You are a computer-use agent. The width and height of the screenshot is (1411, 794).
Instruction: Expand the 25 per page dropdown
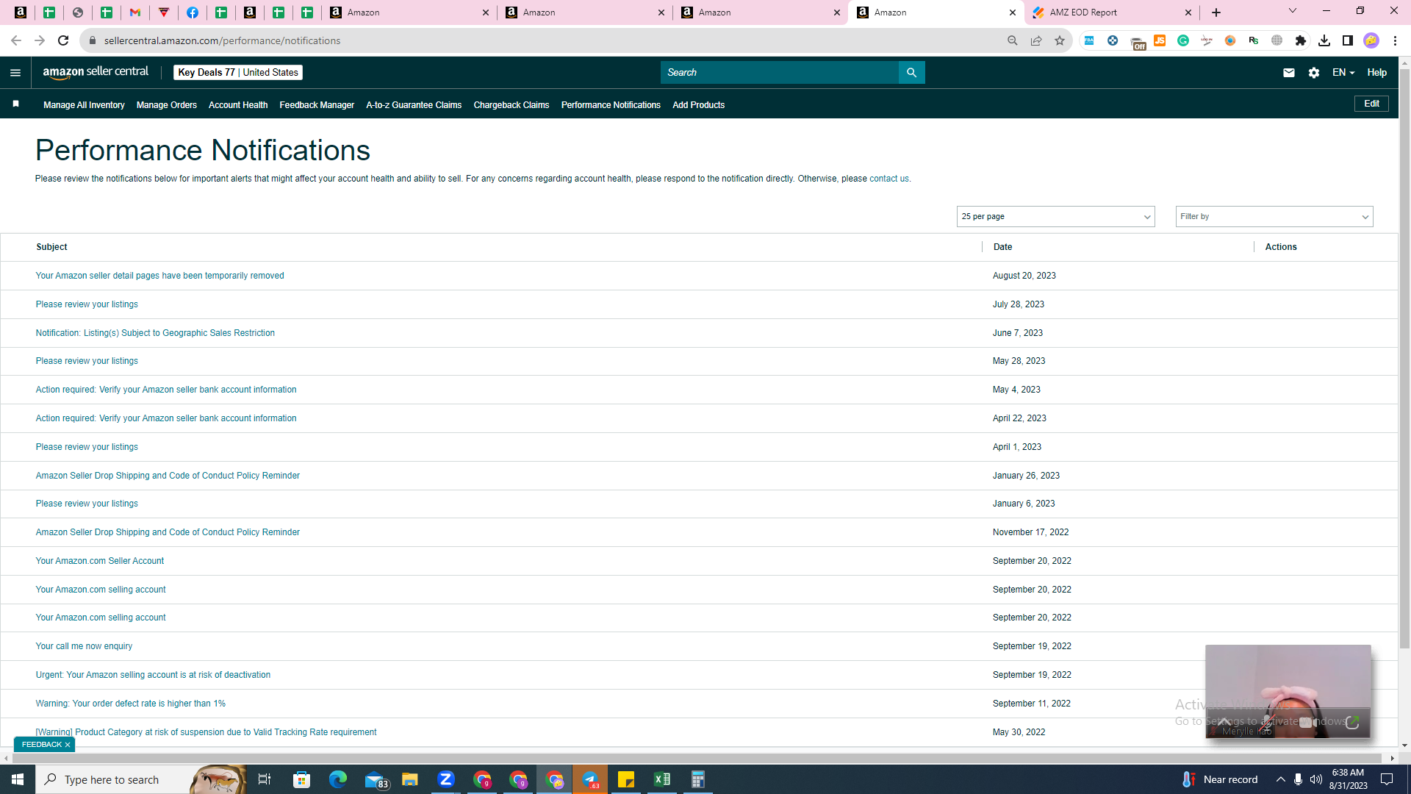pyautogui.click(x=1056, y=216)
